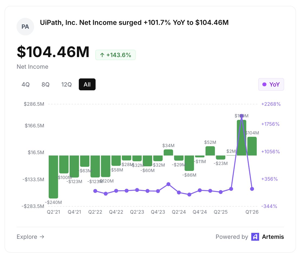
Task: Click the PA avatar badge
Action: (25, 27)
